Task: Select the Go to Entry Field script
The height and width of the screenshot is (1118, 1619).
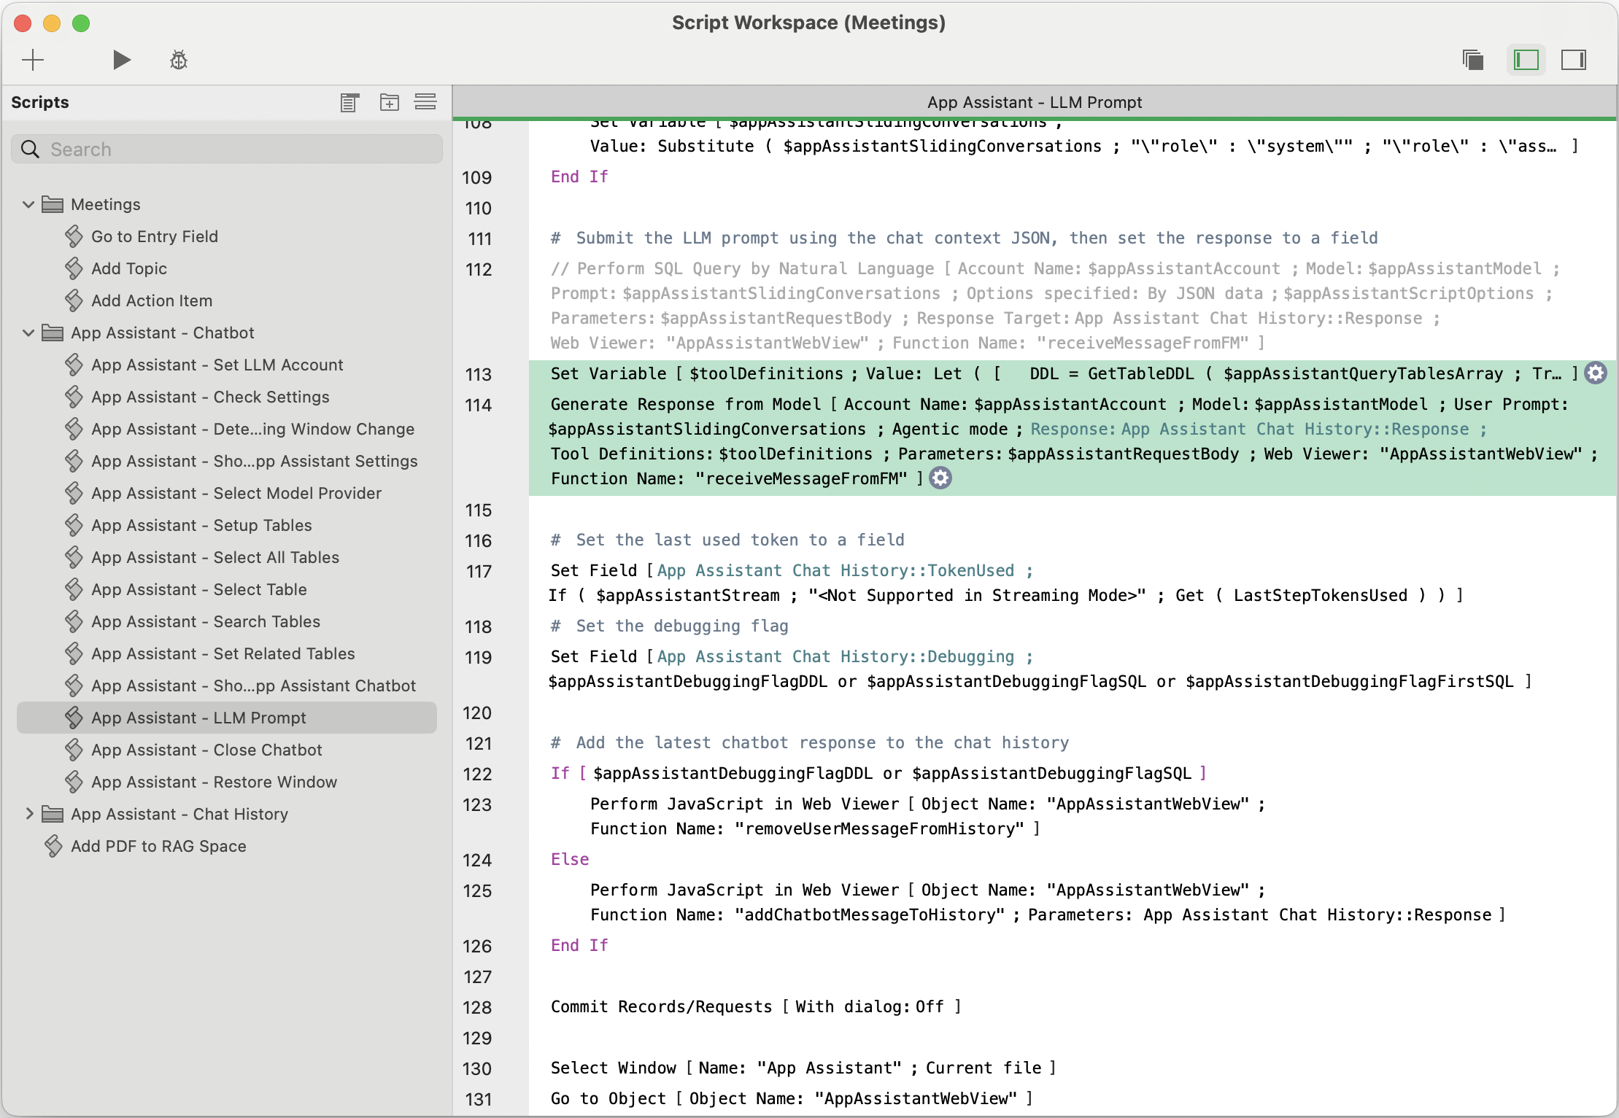Action: tap(155, 237)
